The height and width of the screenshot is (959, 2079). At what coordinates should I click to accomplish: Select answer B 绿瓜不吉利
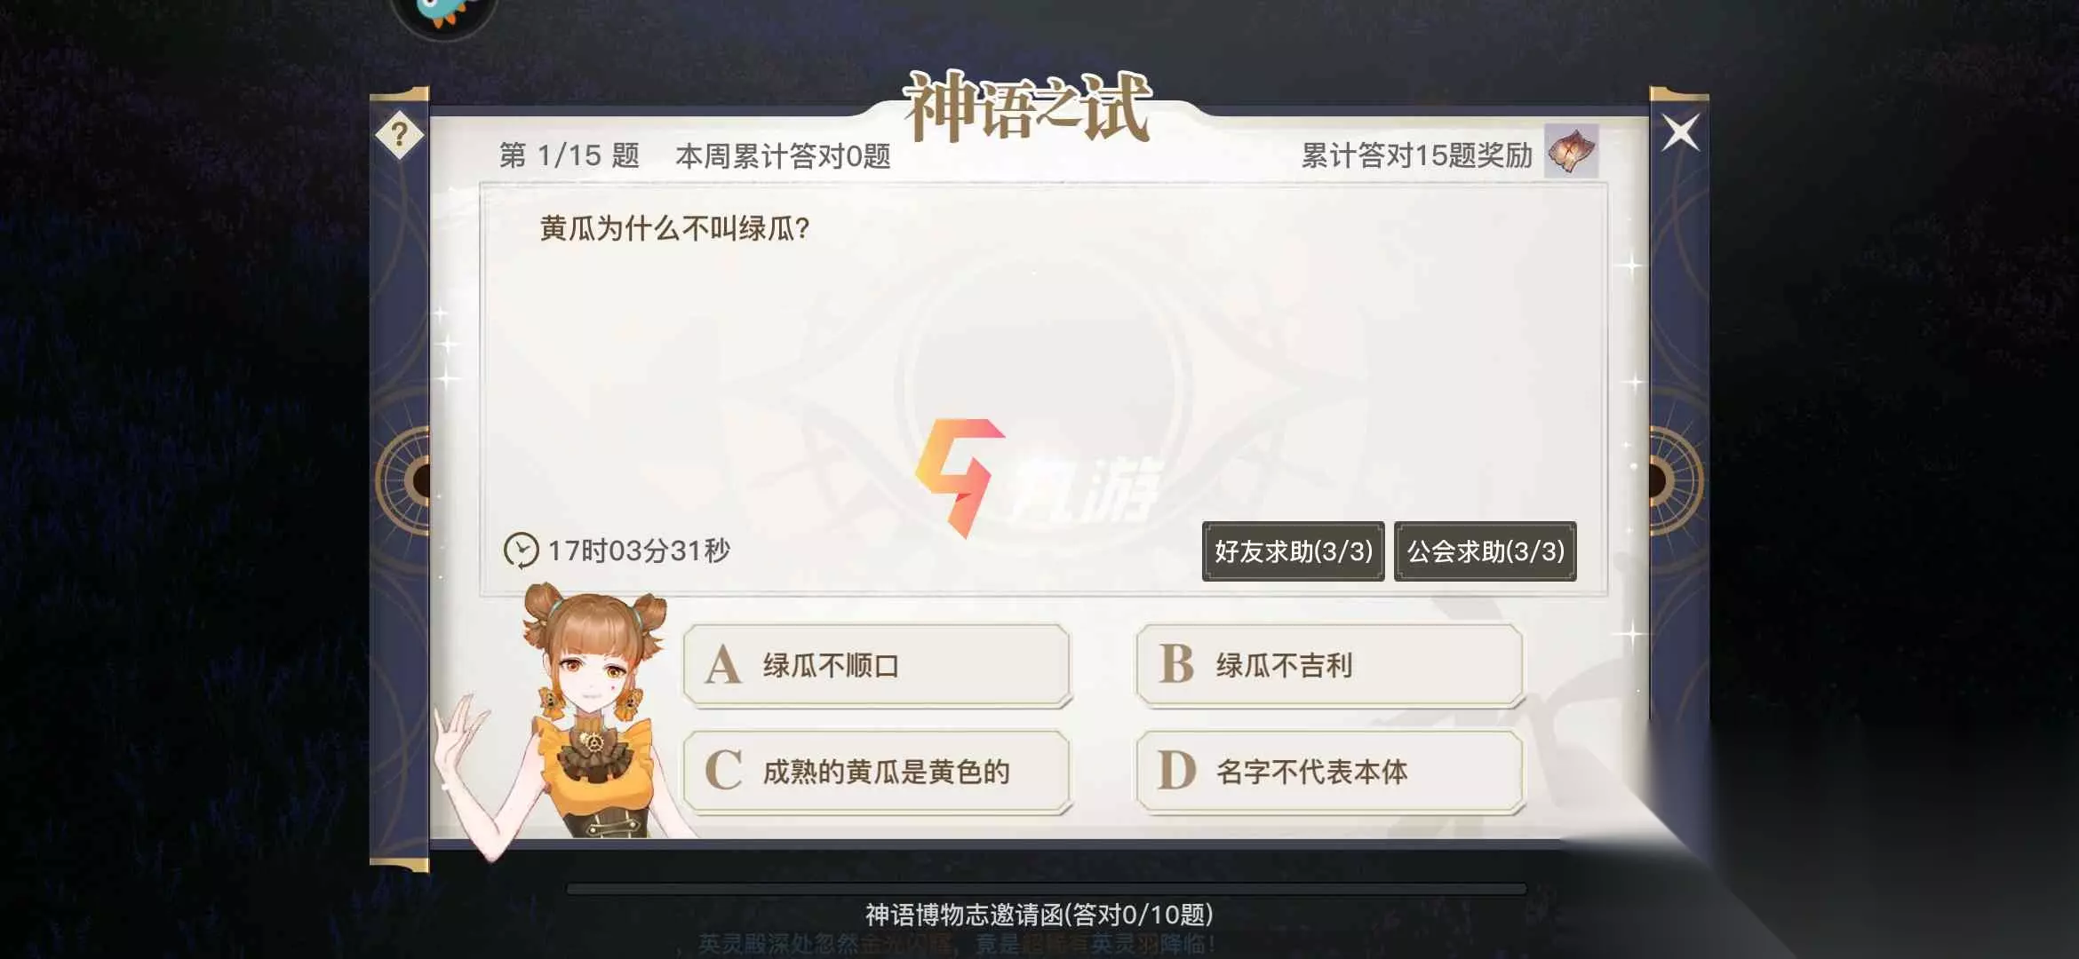point(1330,665)
